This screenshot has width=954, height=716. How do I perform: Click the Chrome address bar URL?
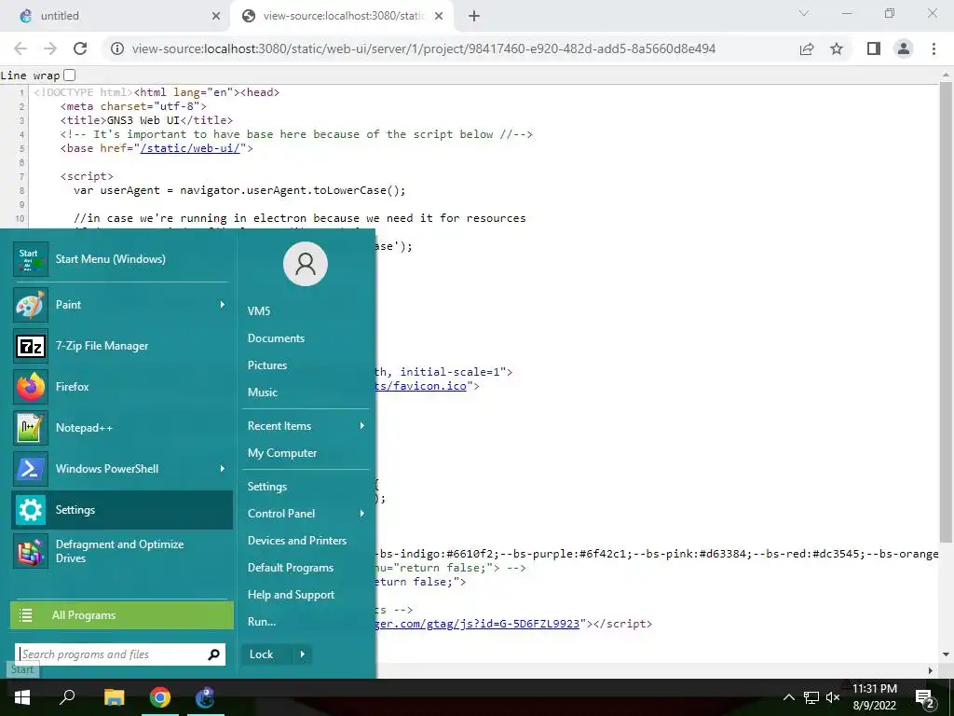coord(424,48)
